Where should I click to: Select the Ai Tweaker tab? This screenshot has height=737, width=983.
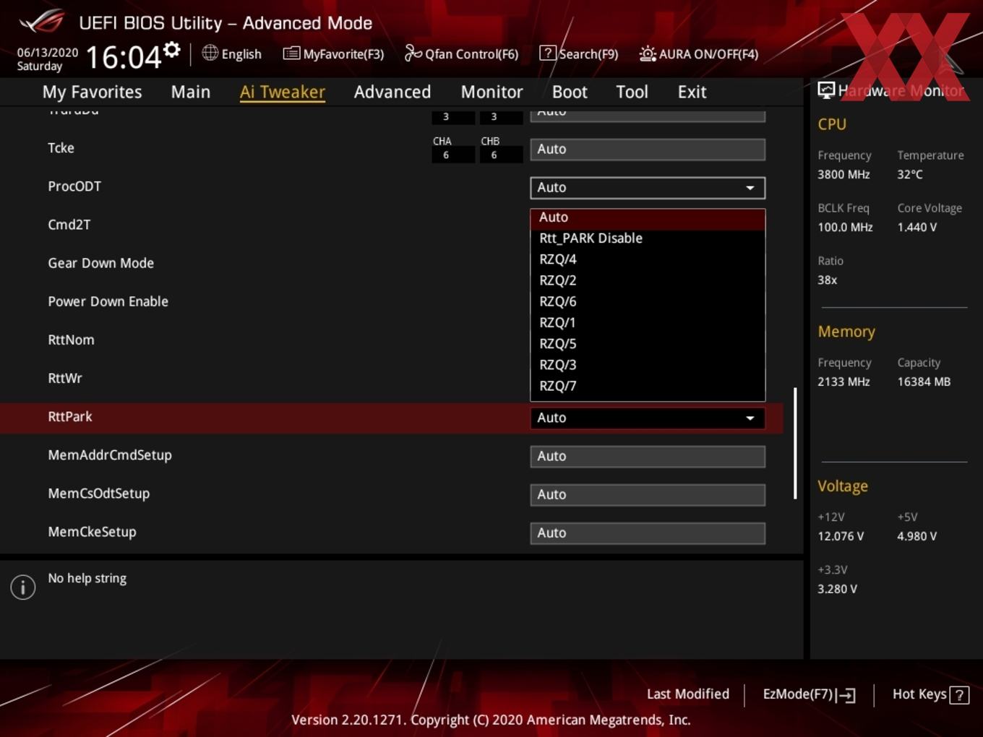(x=283, y=92)
